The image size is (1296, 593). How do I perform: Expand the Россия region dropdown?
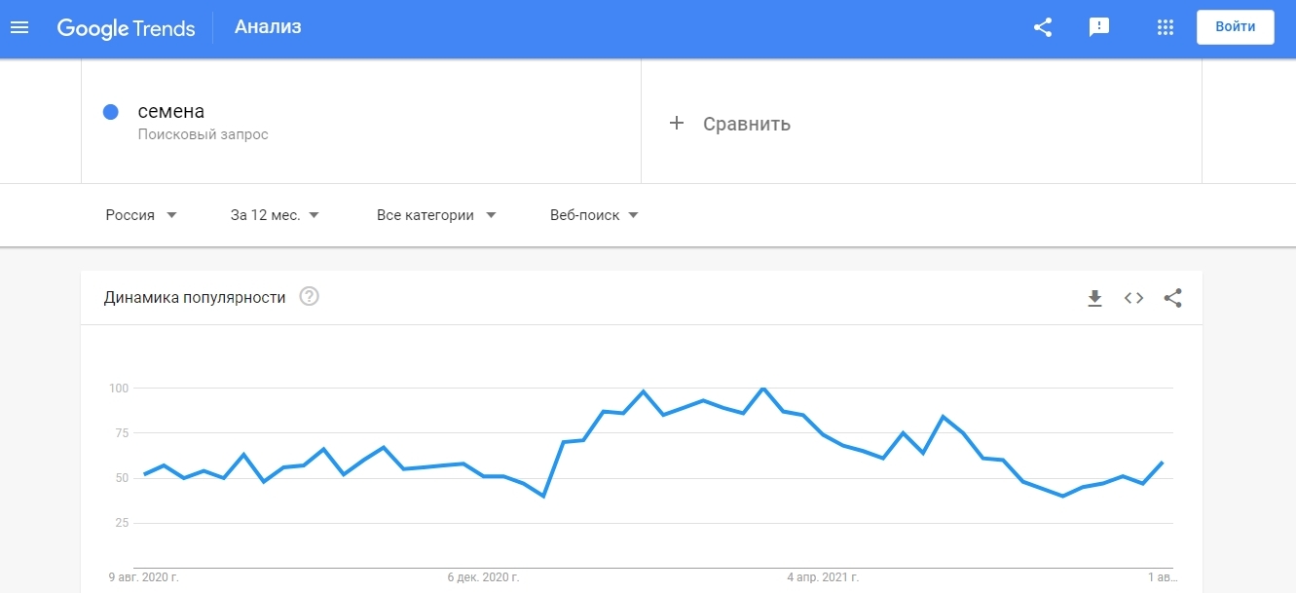[x=141, y=215]
